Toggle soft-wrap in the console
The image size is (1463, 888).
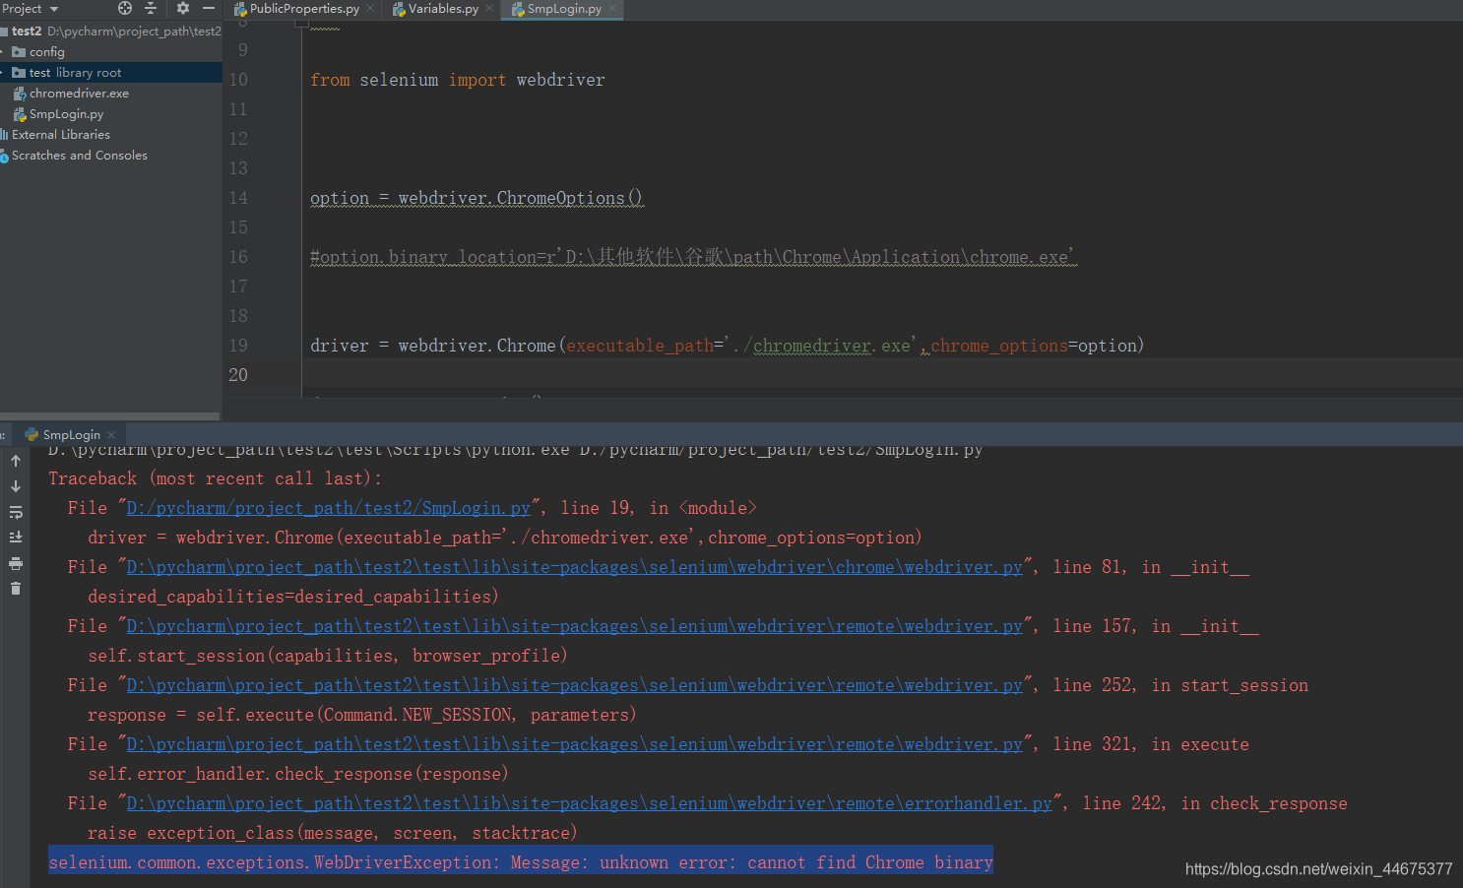16,511
